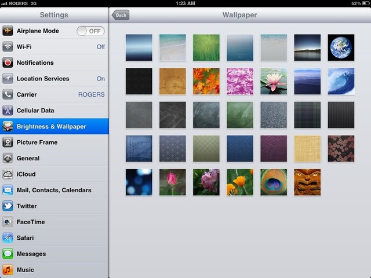Open the Notifications settings row
Image resolution: width=371 pixels, height=278 pixels.
54,63
